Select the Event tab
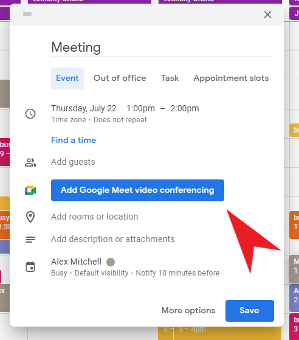Viewport: 299px width, 340px height. point(67,78)
